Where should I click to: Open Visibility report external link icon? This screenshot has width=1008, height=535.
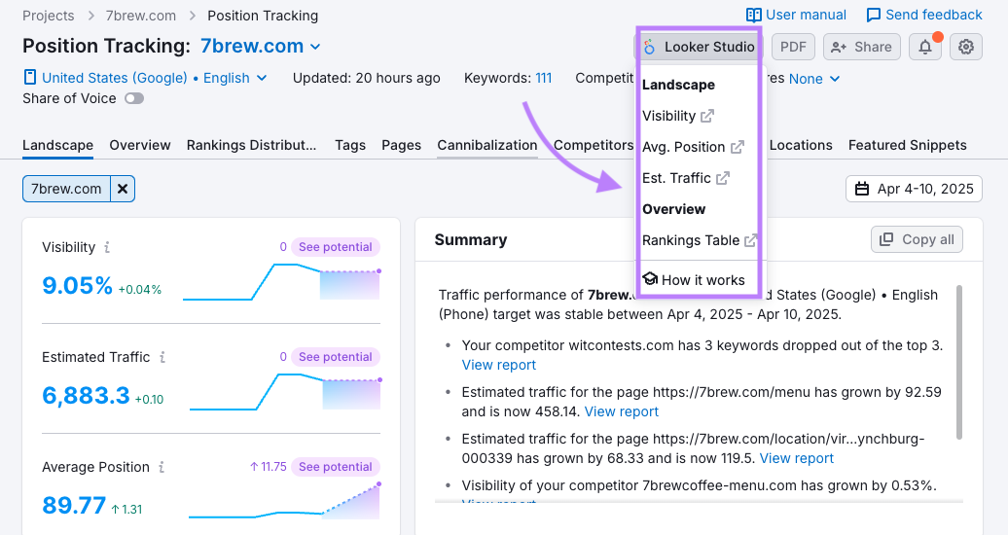point(707,116)
